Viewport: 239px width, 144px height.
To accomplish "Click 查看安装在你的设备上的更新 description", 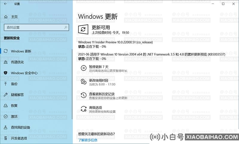I will tap(108, 98).
